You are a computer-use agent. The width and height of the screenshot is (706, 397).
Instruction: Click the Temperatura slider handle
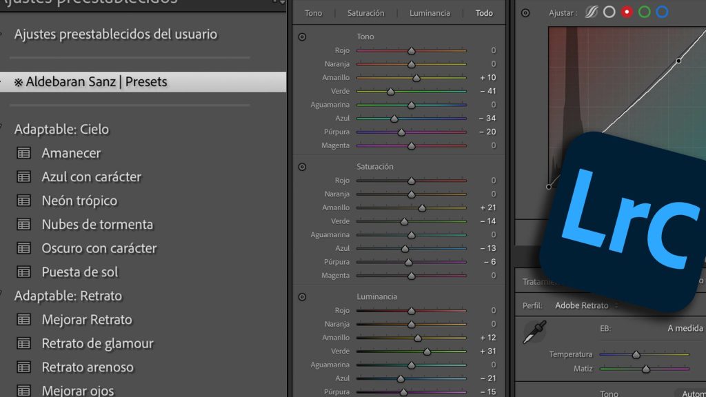pos(636,354)
